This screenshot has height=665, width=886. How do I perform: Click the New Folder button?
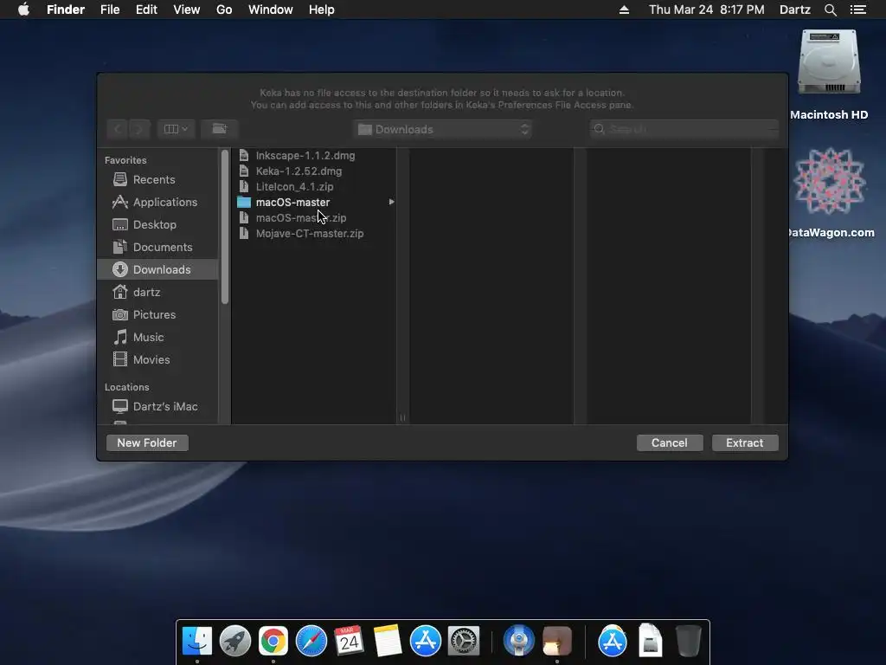pyautogui.click(x=147, y=442)
